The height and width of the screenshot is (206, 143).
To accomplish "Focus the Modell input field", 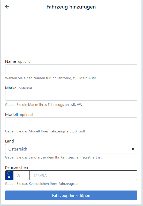I will click(x=71, y=122).
